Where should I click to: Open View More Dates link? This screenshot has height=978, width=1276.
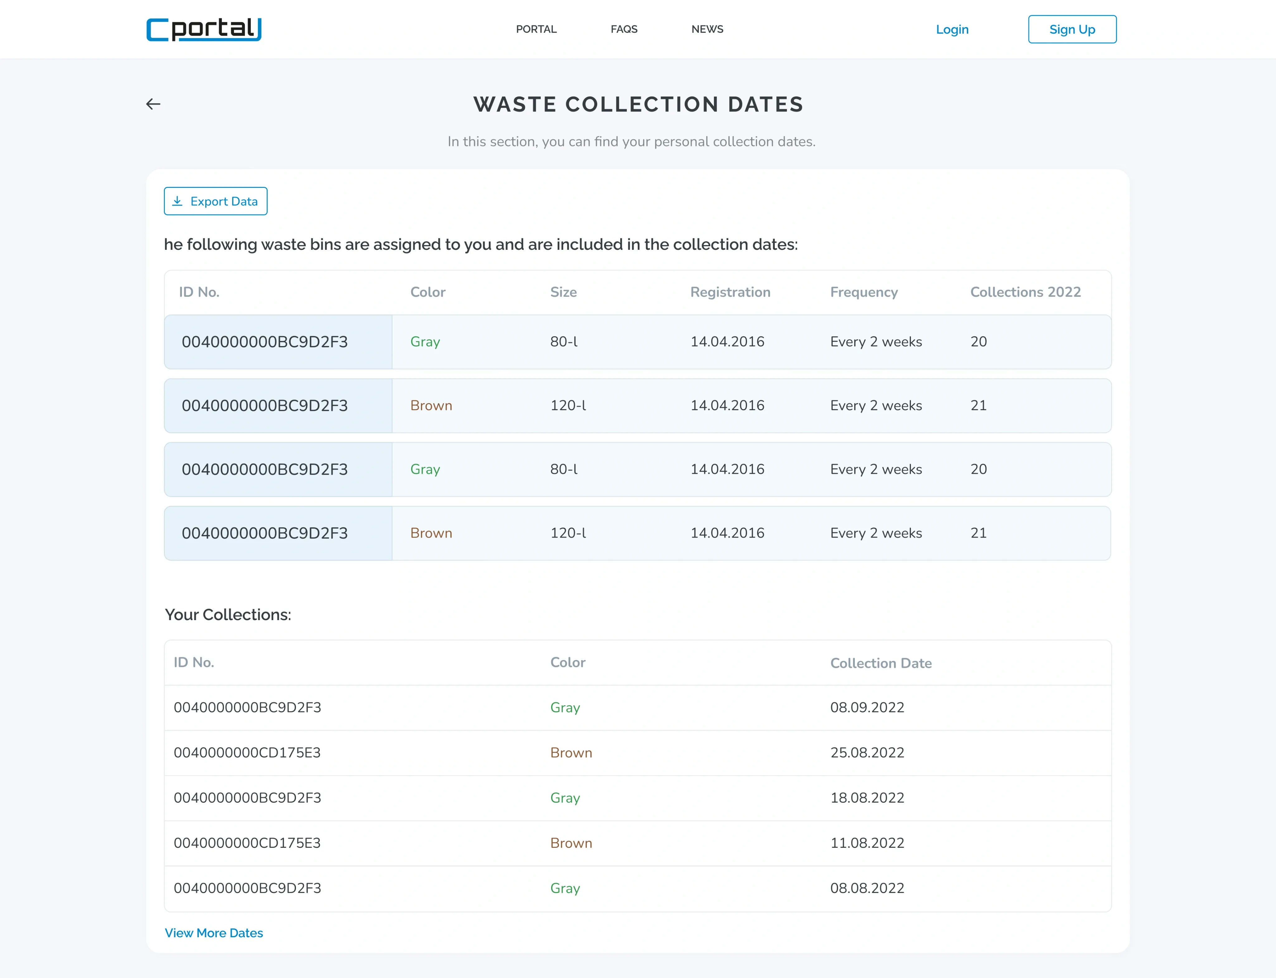pos(214,933)
